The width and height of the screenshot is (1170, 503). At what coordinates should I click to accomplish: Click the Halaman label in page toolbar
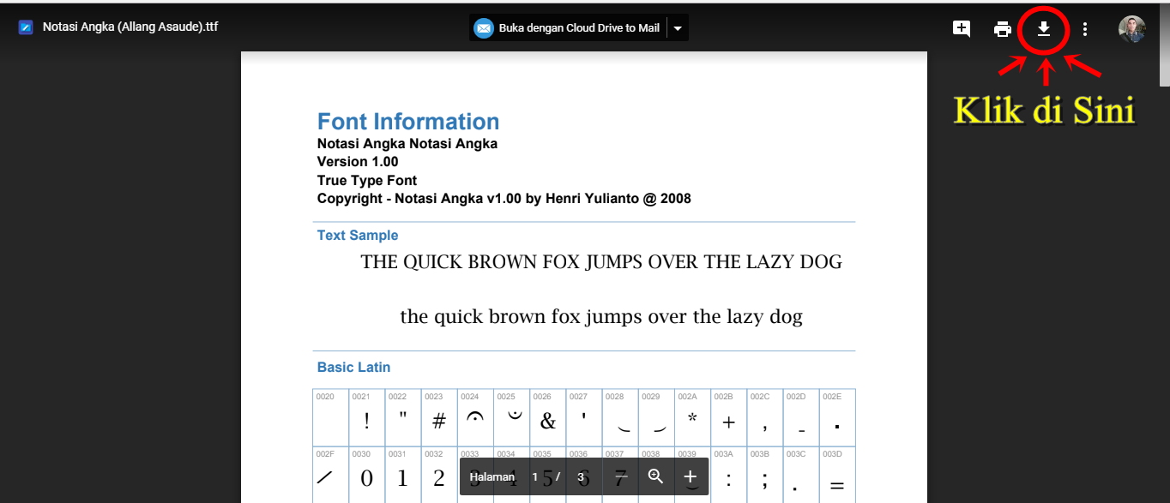tap(492, 477)
